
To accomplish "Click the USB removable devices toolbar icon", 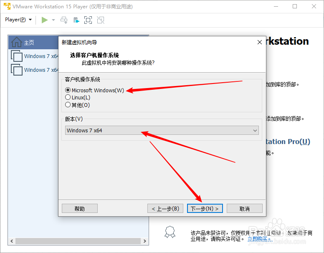I will pos(76,20).
